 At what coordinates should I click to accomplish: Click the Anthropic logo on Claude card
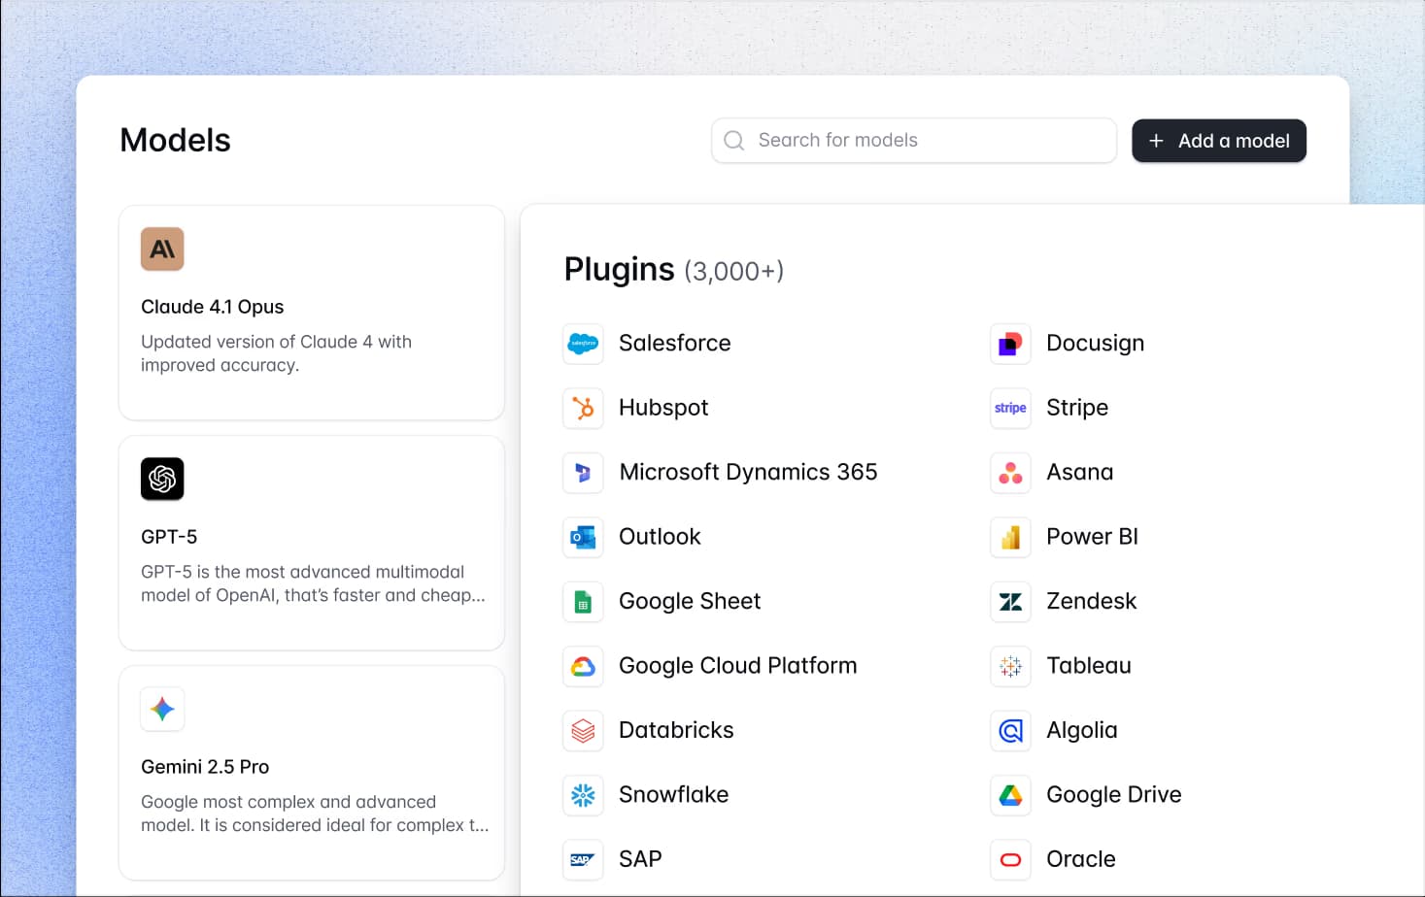coord(162,249)
